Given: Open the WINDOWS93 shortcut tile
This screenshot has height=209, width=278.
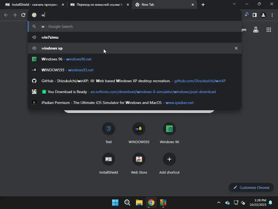Looking at the screenshot, I should (139, 133).
